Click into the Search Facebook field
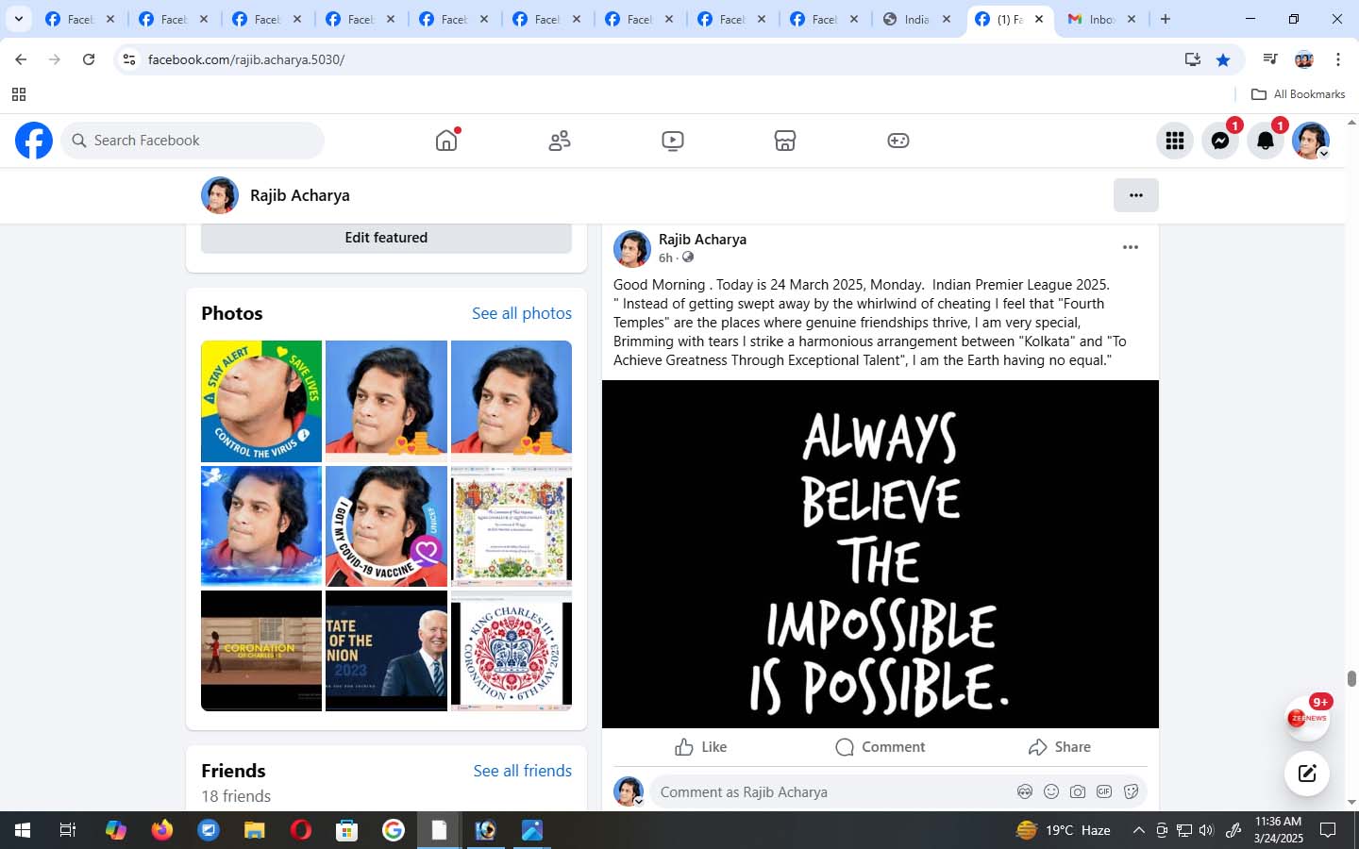 [193, 141]
